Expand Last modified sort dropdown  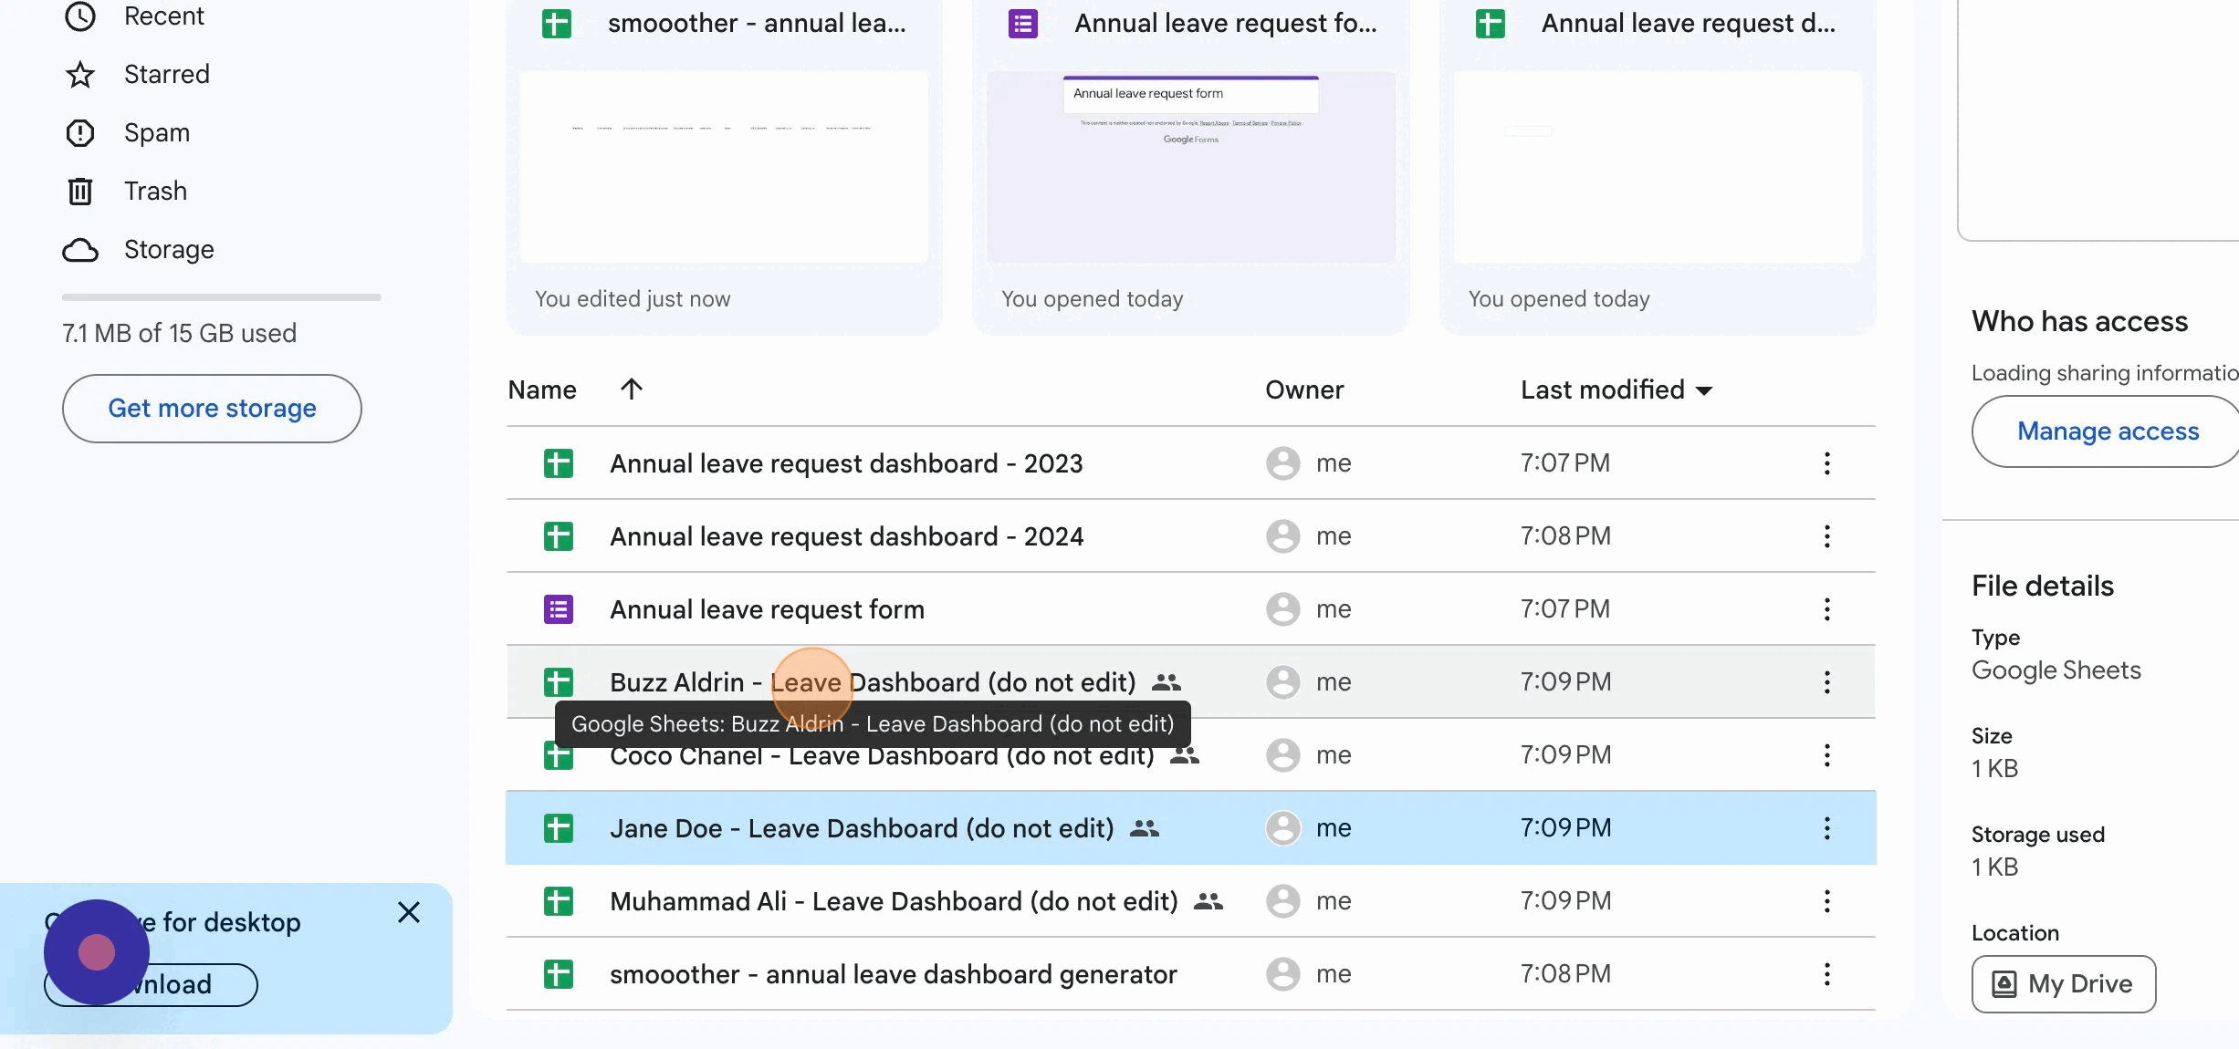(x=1703, y=390)
